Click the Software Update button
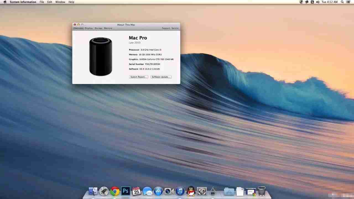Screen dimensions: 354x199 [x=161, y=77]
